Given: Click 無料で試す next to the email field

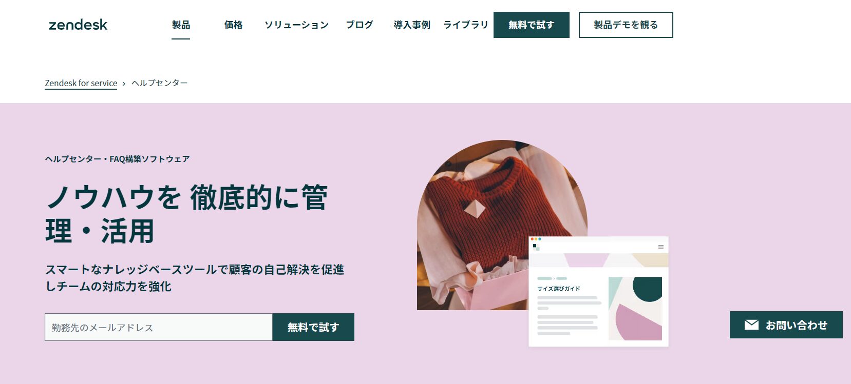Looking at the screenshot, I should 313,327.
